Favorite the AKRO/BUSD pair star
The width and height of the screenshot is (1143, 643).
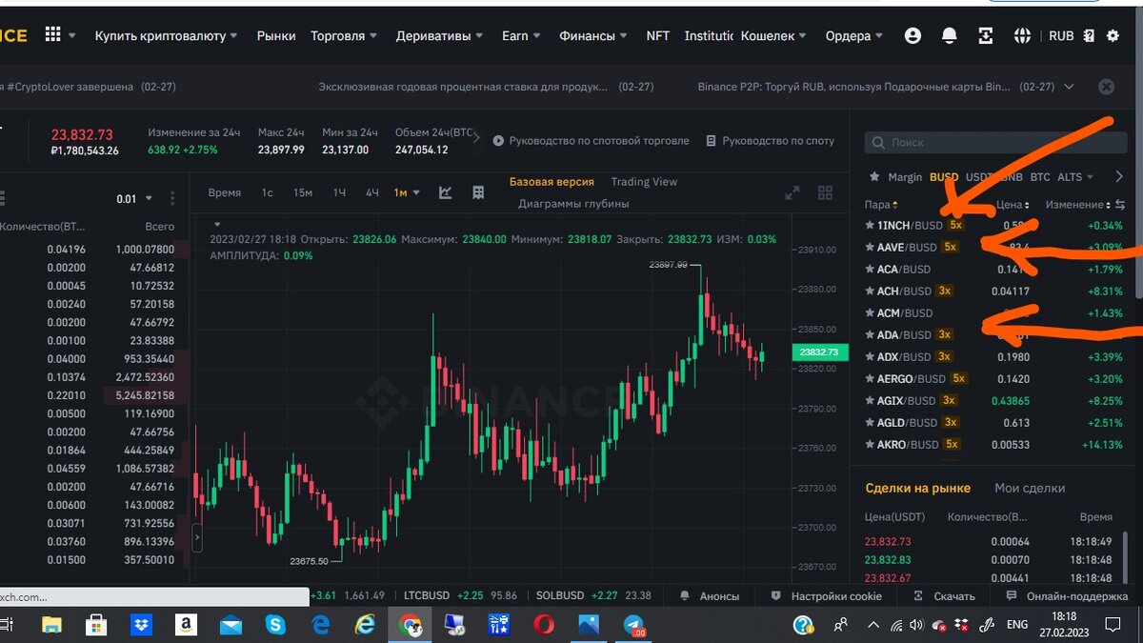click(x=870, y=445)
